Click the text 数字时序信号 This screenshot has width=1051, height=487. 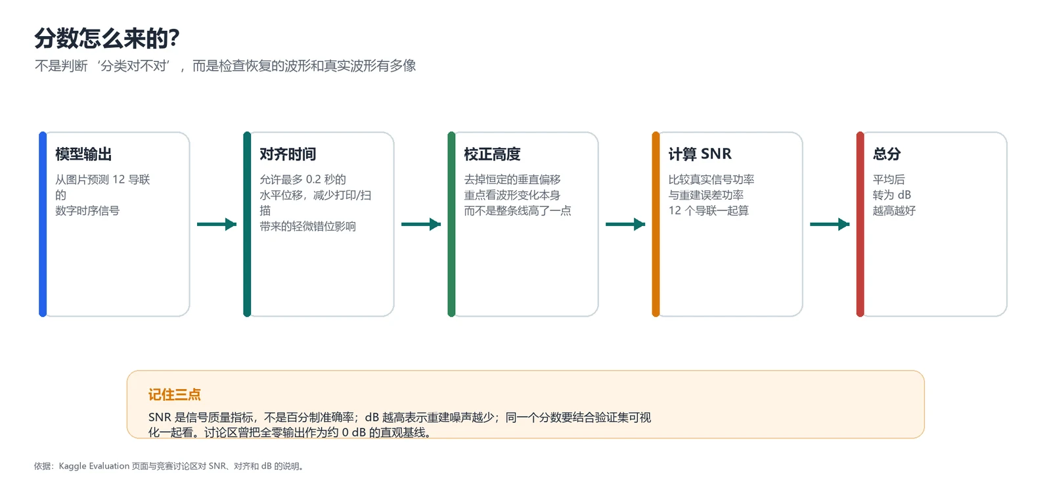click(87, 211)
